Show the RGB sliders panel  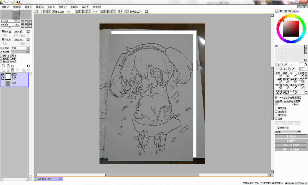(281, 11)
